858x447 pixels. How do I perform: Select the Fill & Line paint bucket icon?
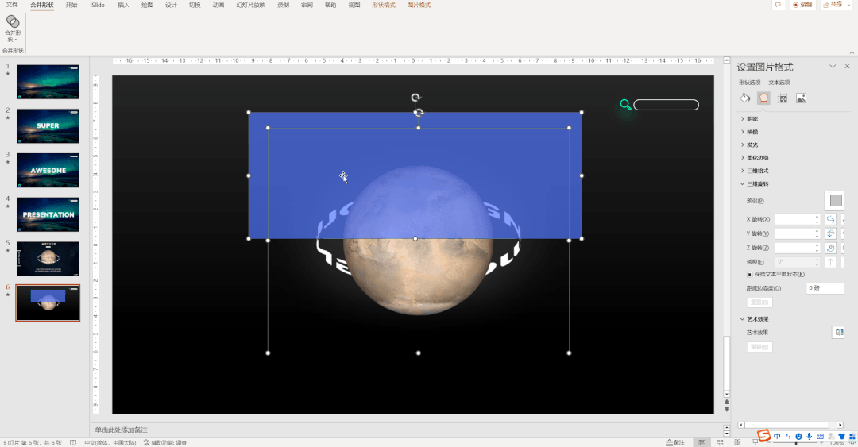(744, 98)
